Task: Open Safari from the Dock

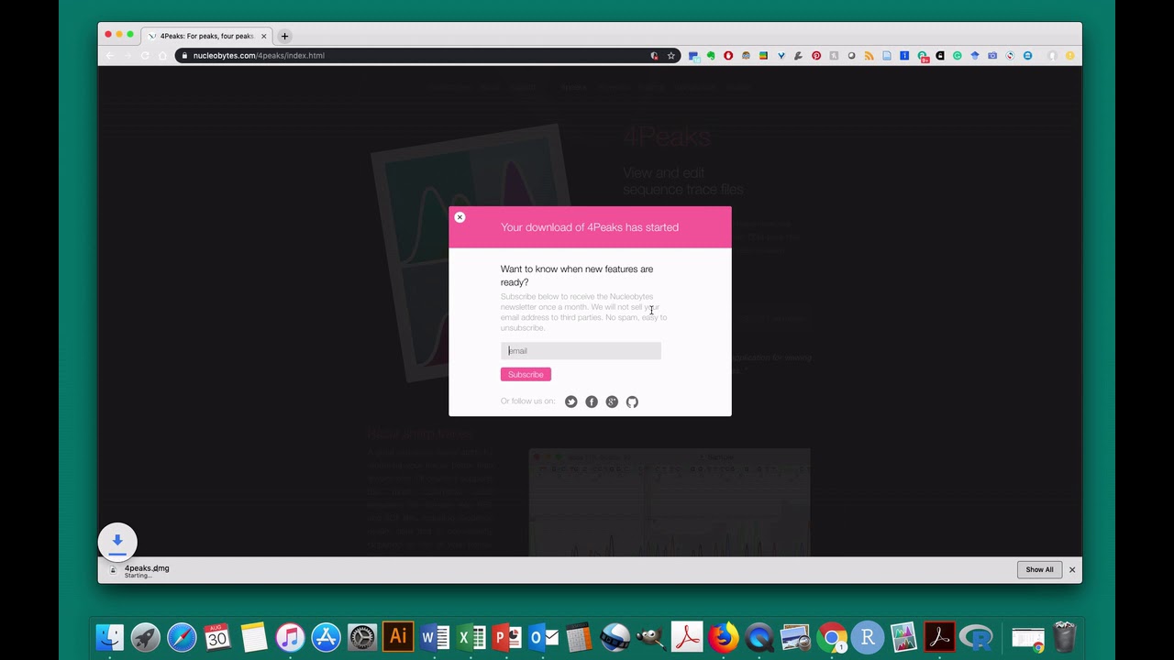Action: click(182, 637)
